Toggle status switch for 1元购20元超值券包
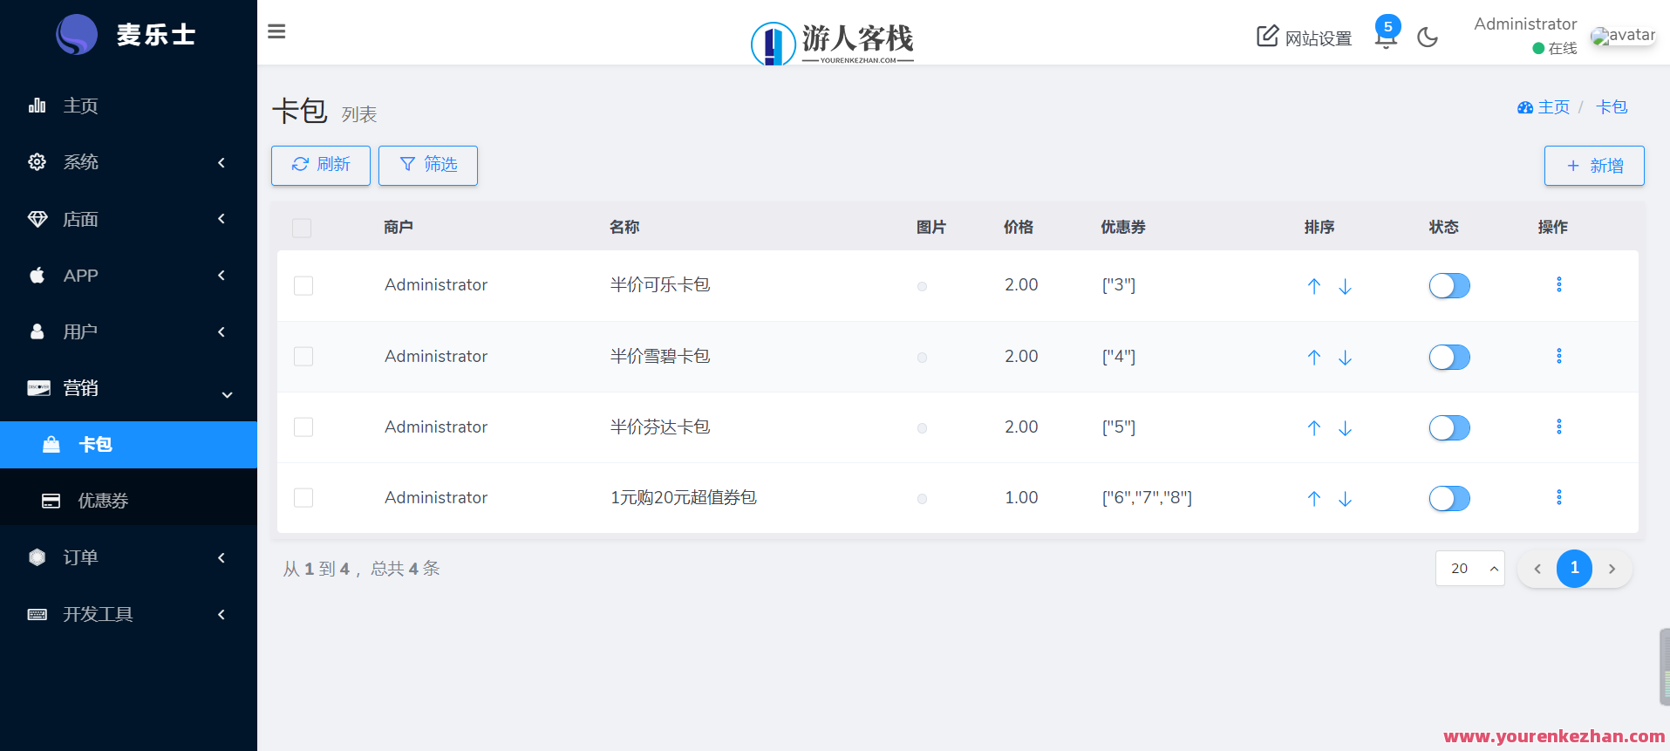This screenshot has height=751, width=1670. 1449,499
